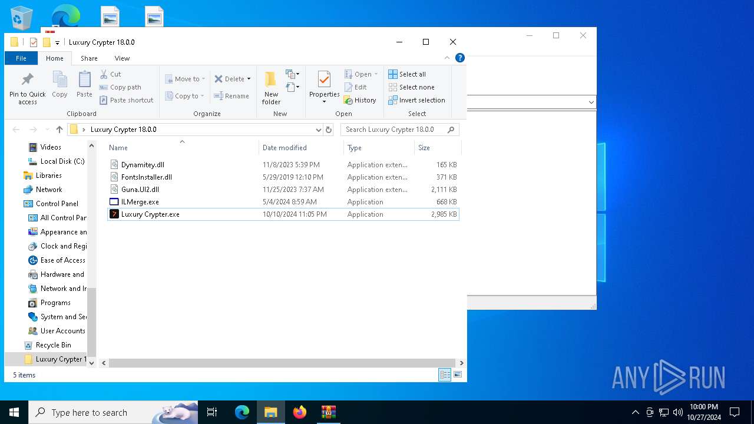The image size is (754, 424).
Task: Click the Copy ribbon icon
Action: tap(59, 79)
